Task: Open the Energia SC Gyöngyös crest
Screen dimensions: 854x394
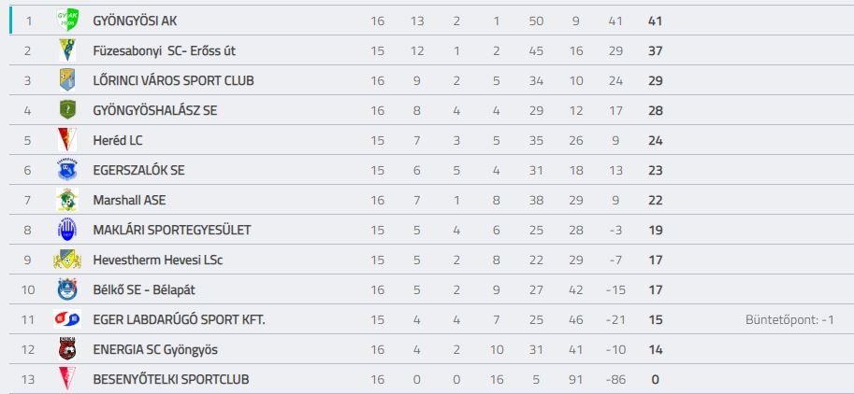Action: click(67, 349)
